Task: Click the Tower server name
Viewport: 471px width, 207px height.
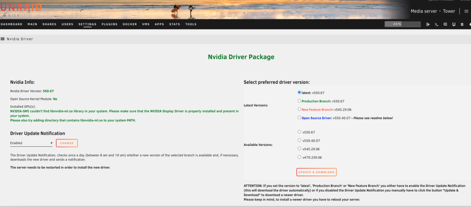Action: [x=449, y=11]
